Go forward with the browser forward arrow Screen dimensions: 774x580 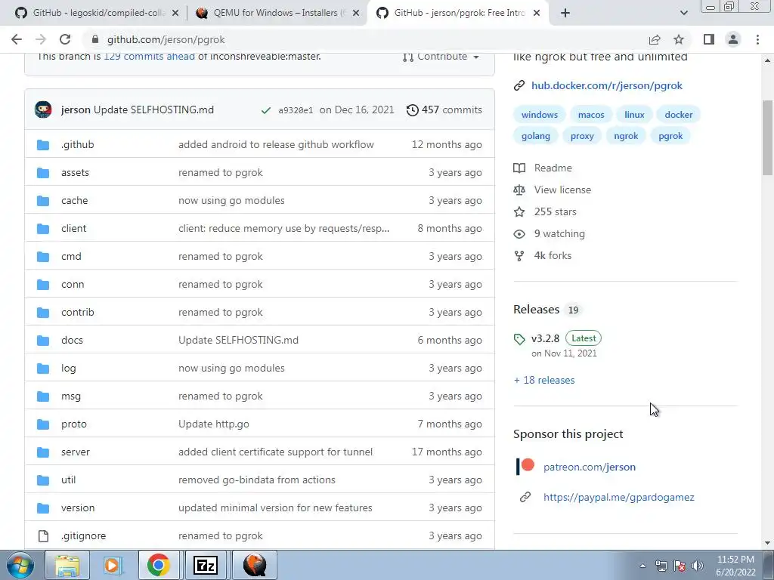[x=41, y=39]
